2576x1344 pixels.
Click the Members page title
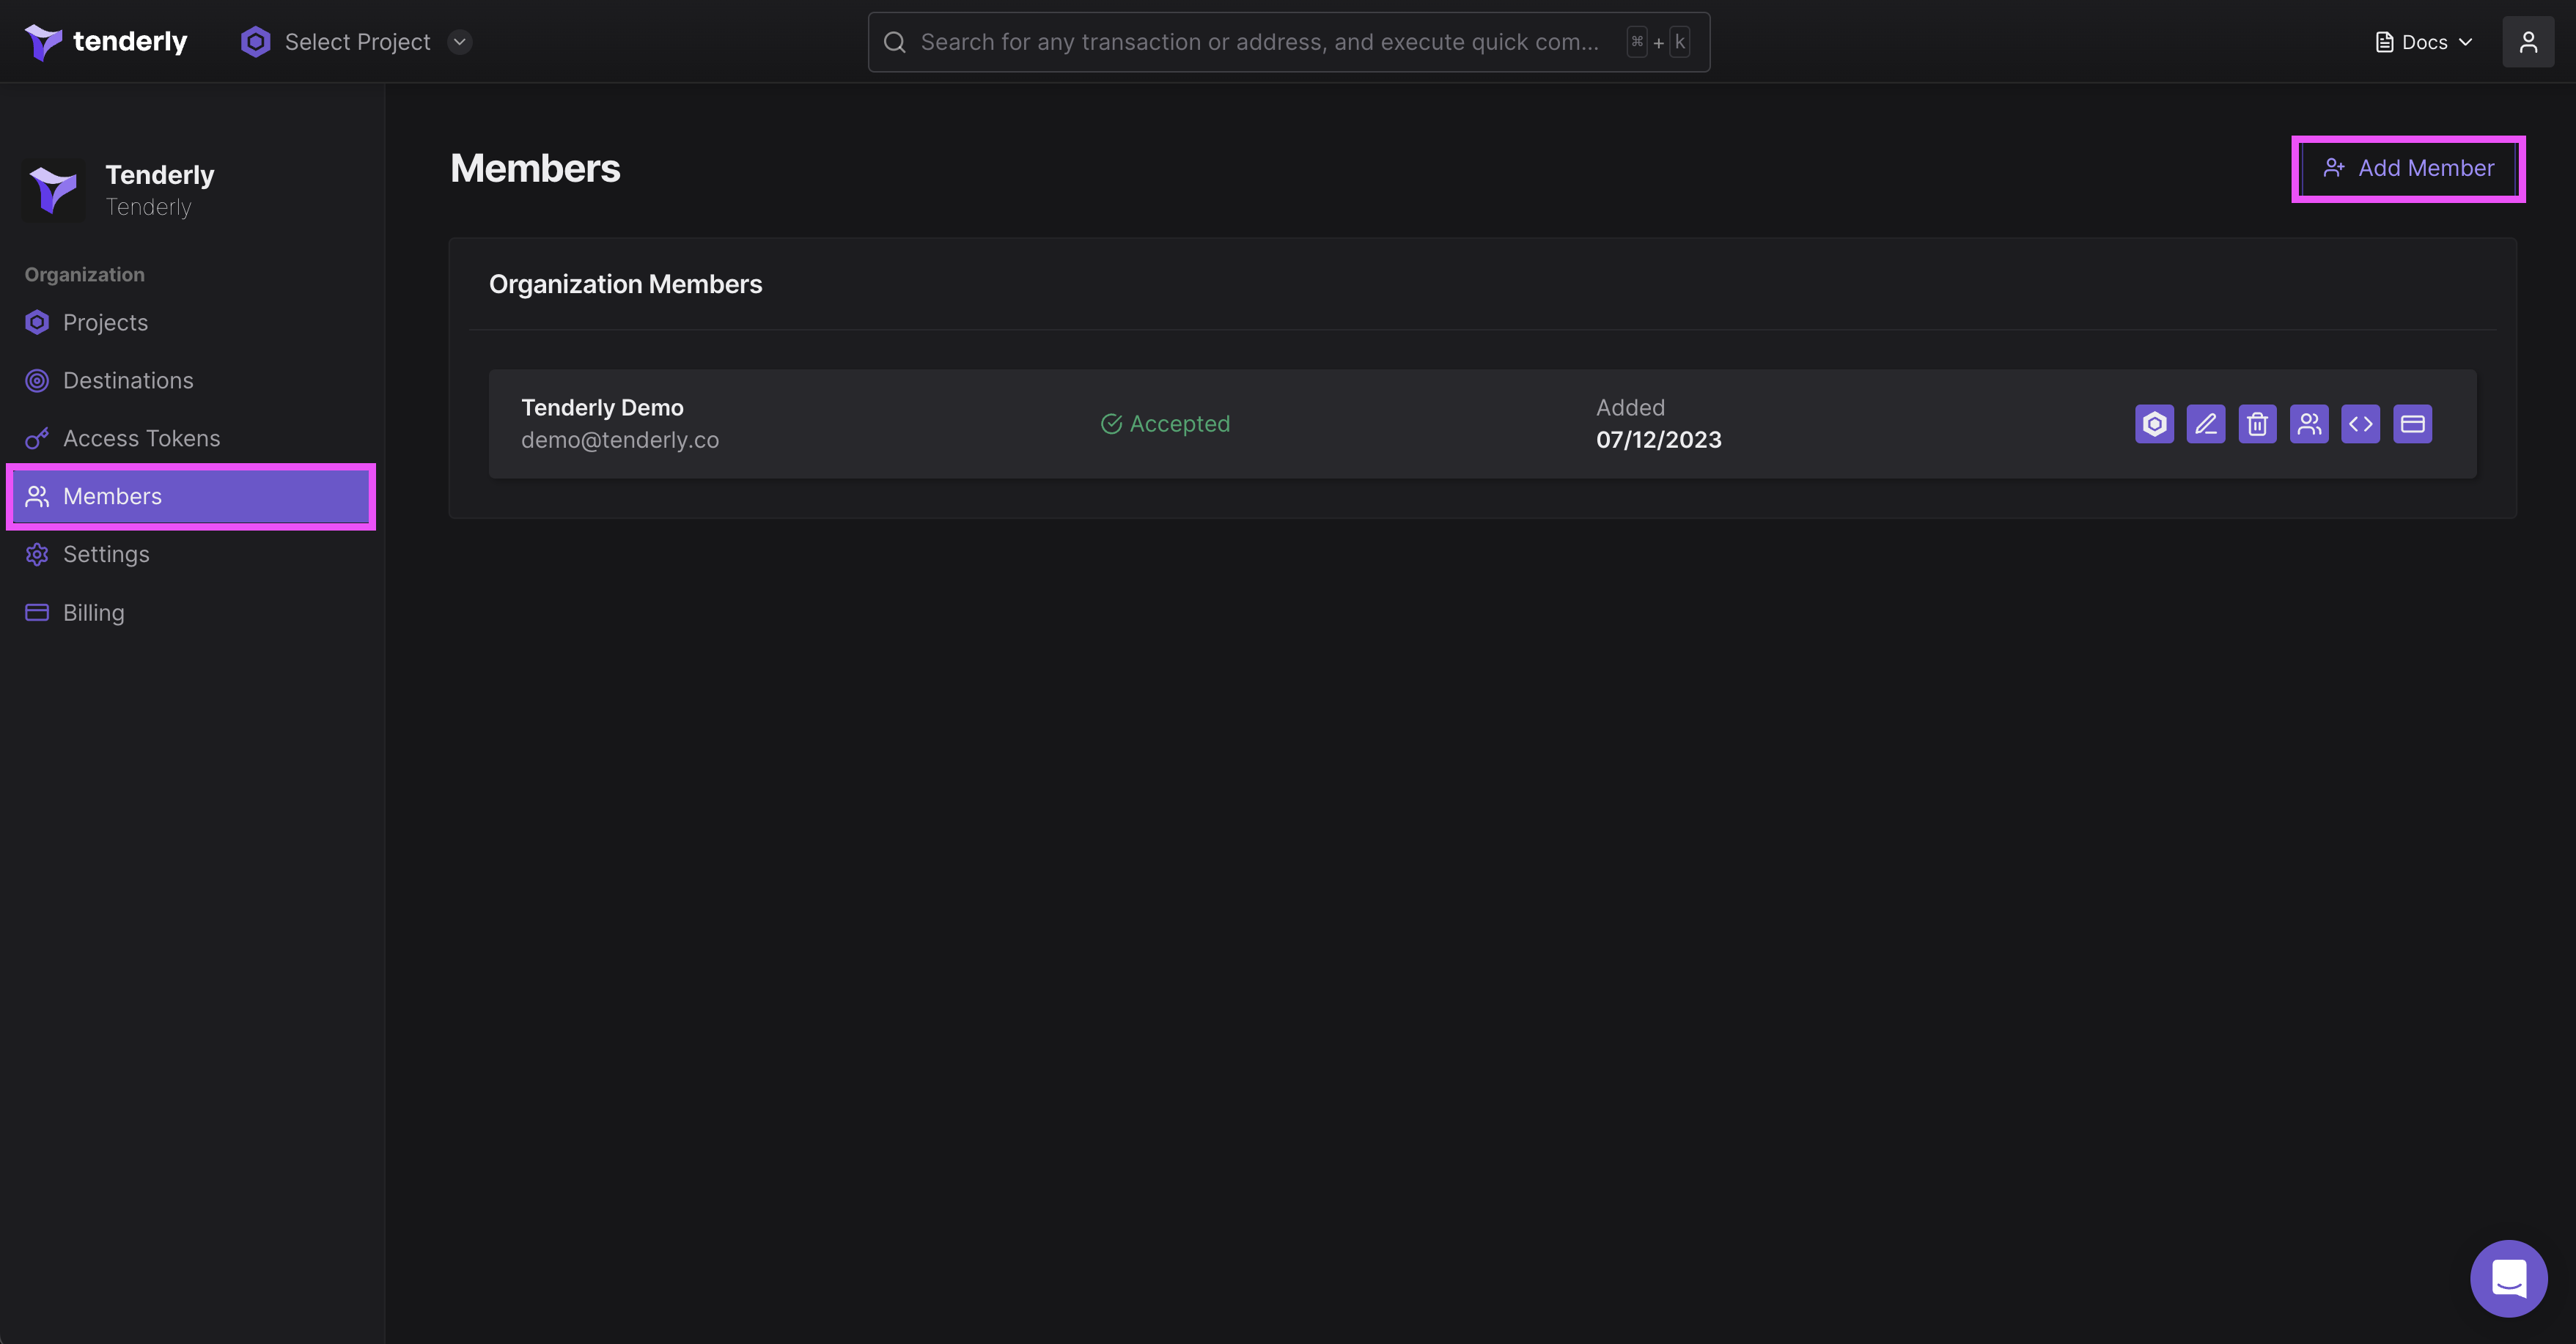pyautogui.click(x=535, y=169)
